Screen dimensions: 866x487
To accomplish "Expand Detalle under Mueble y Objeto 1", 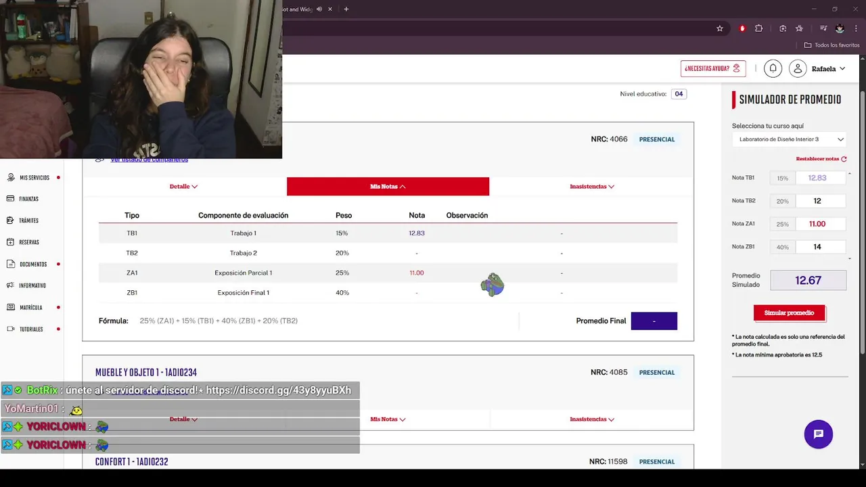I will [x=183, y=419].
